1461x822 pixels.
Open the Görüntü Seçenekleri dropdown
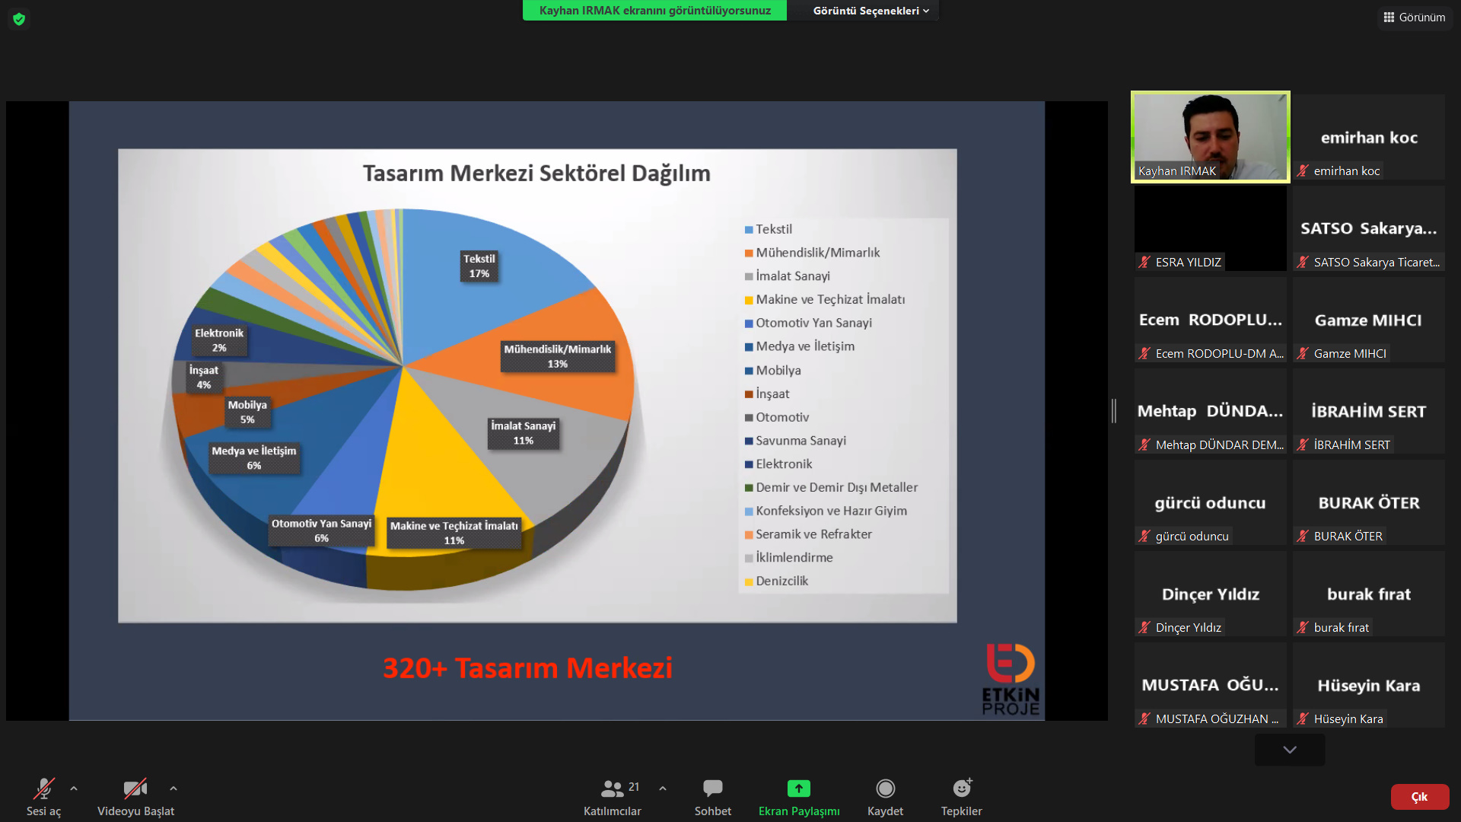[x=870, y=11]
